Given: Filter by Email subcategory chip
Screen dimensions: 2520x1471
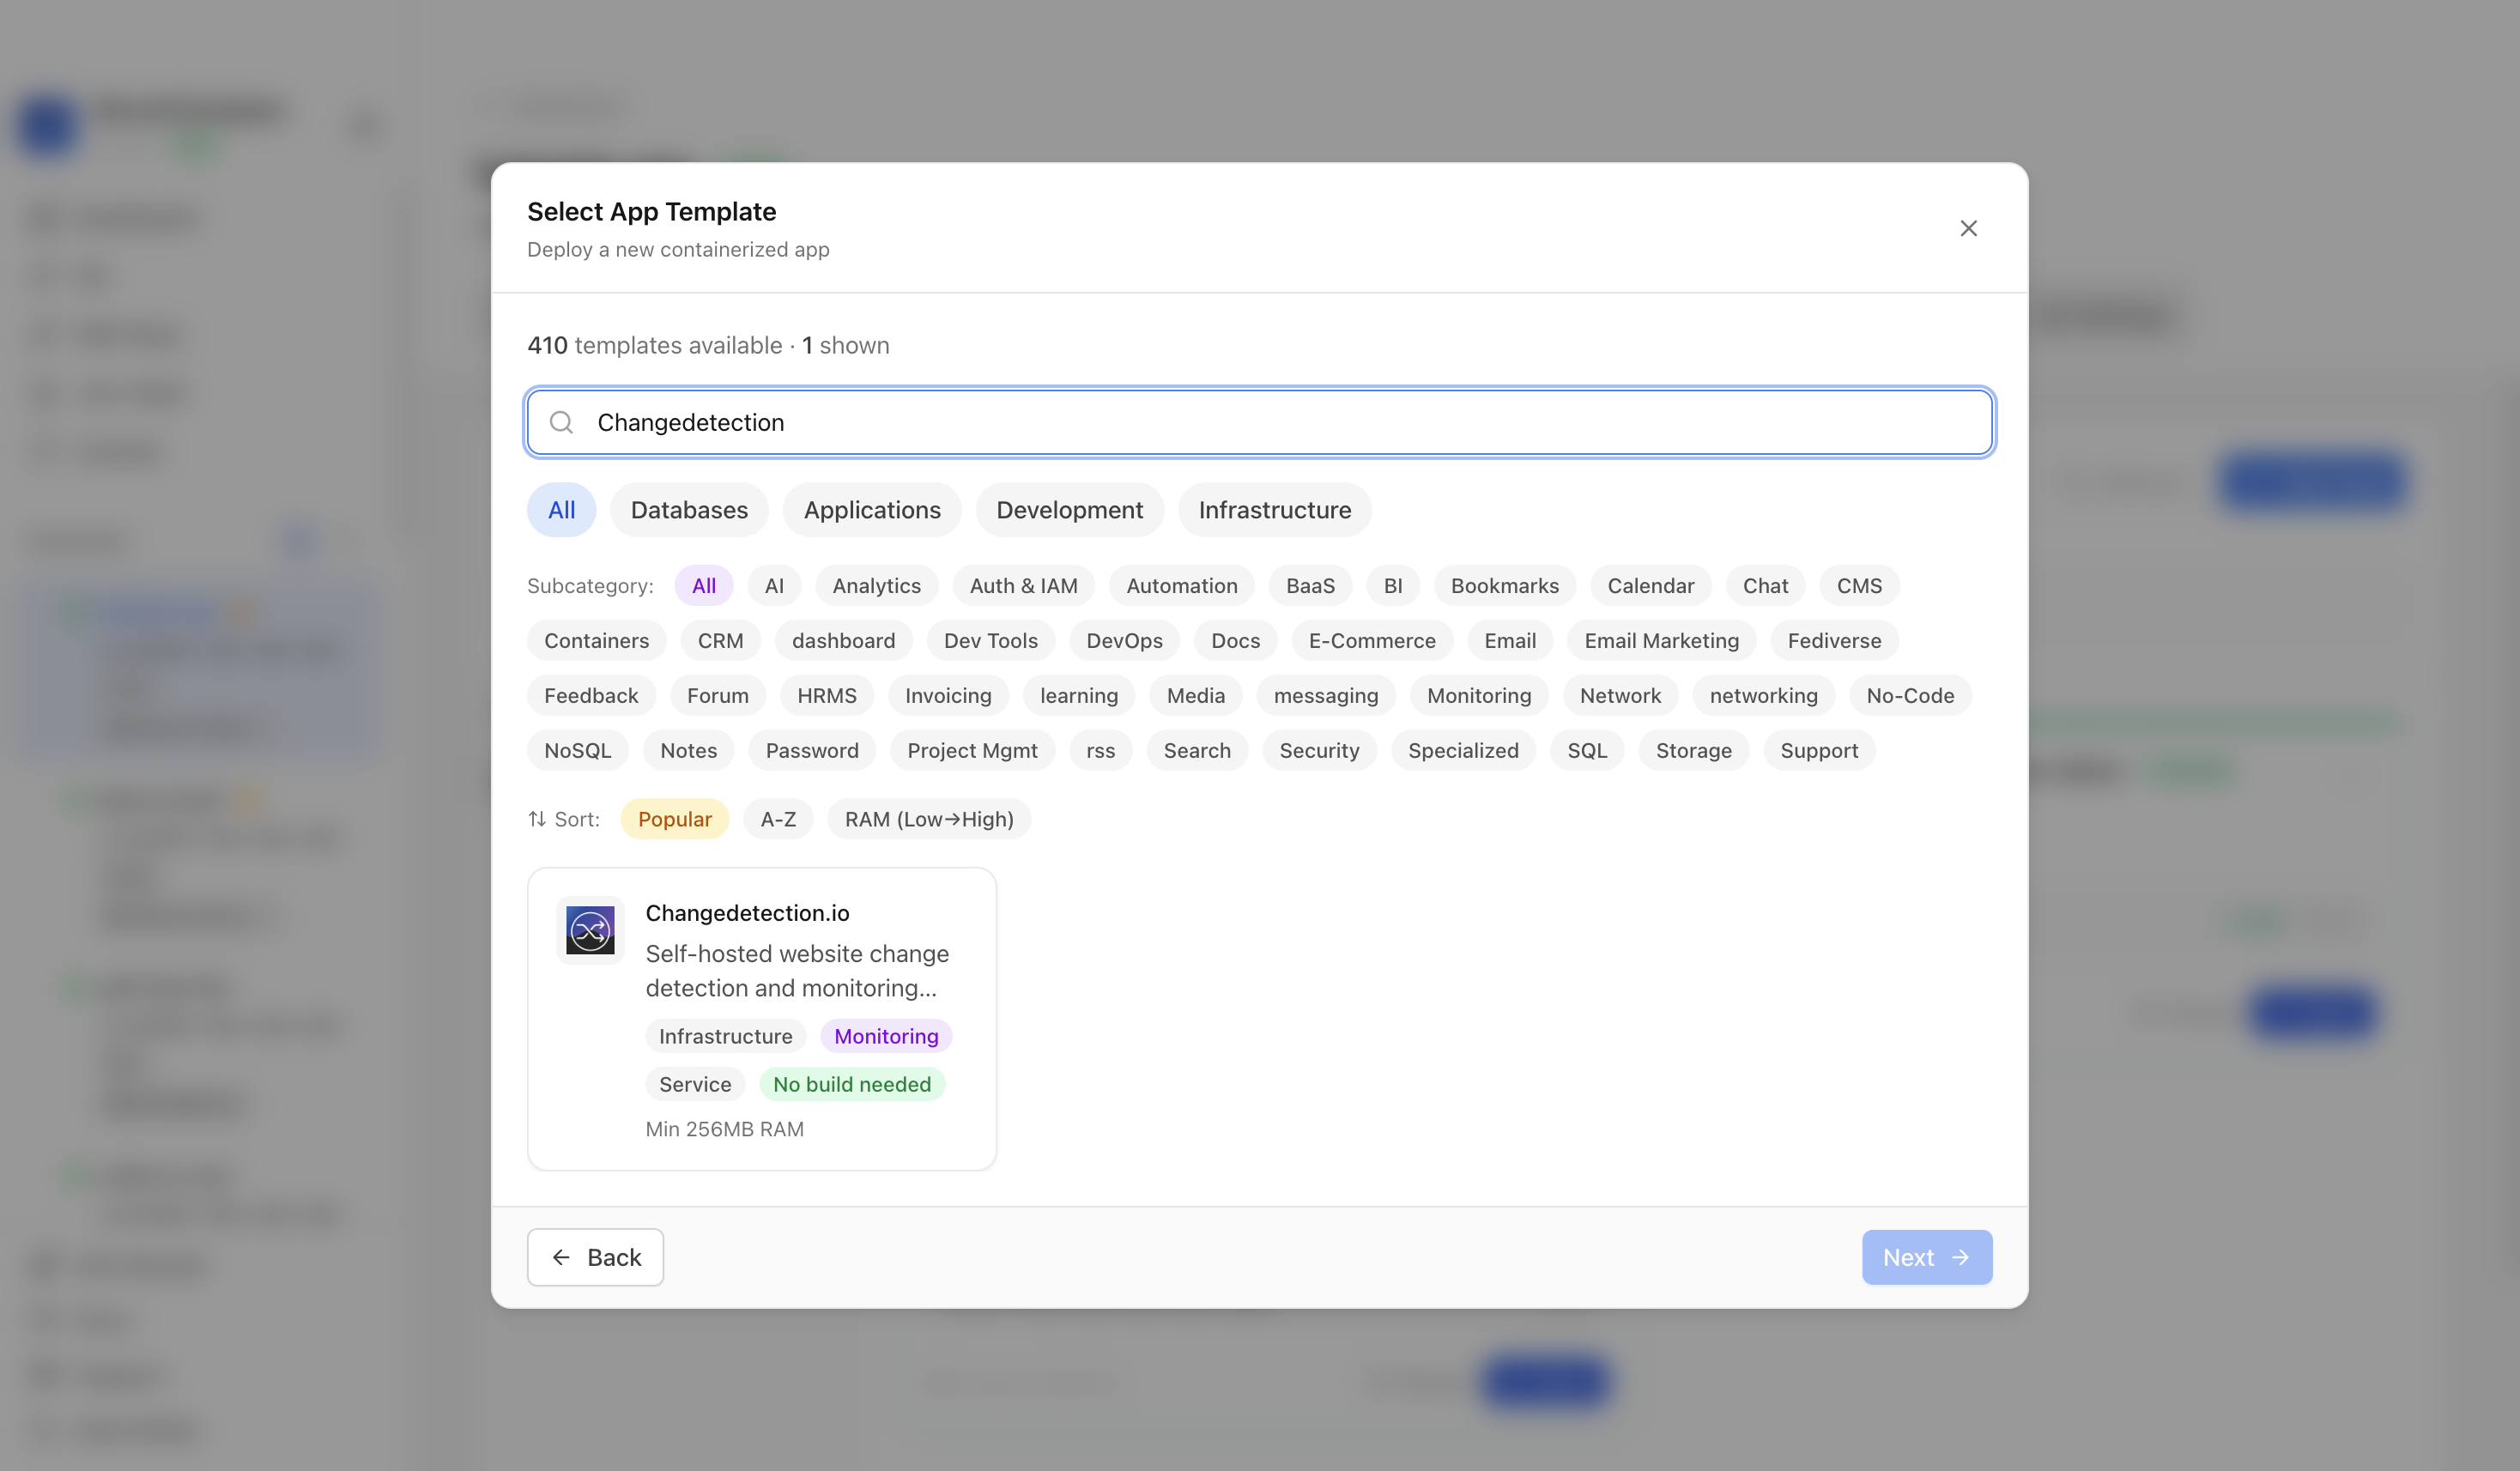Looking at the screenshot, I should coord(1509,640).
